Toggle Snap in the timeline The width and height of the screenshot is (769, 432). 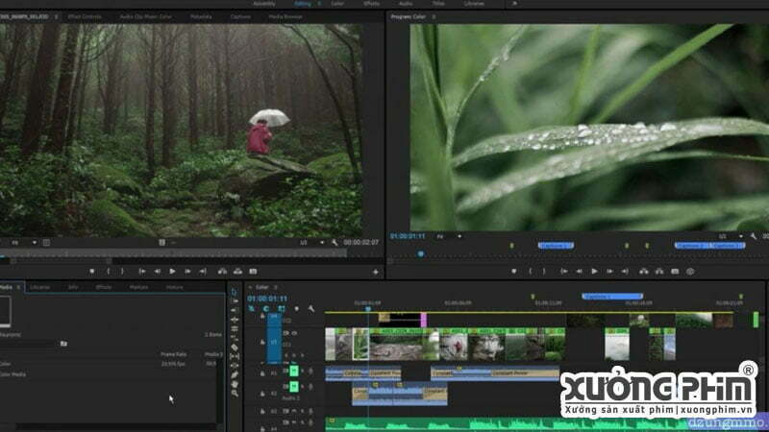266,308
